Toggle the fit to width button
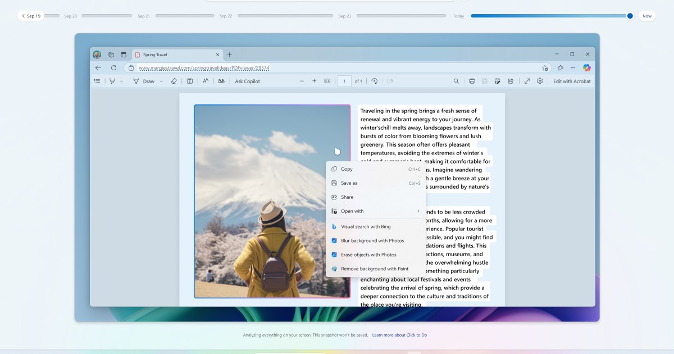Viewport: 674px width, 354px height. click(327, 81)
